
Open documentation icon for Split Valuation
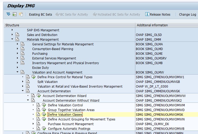coord(28,82)
